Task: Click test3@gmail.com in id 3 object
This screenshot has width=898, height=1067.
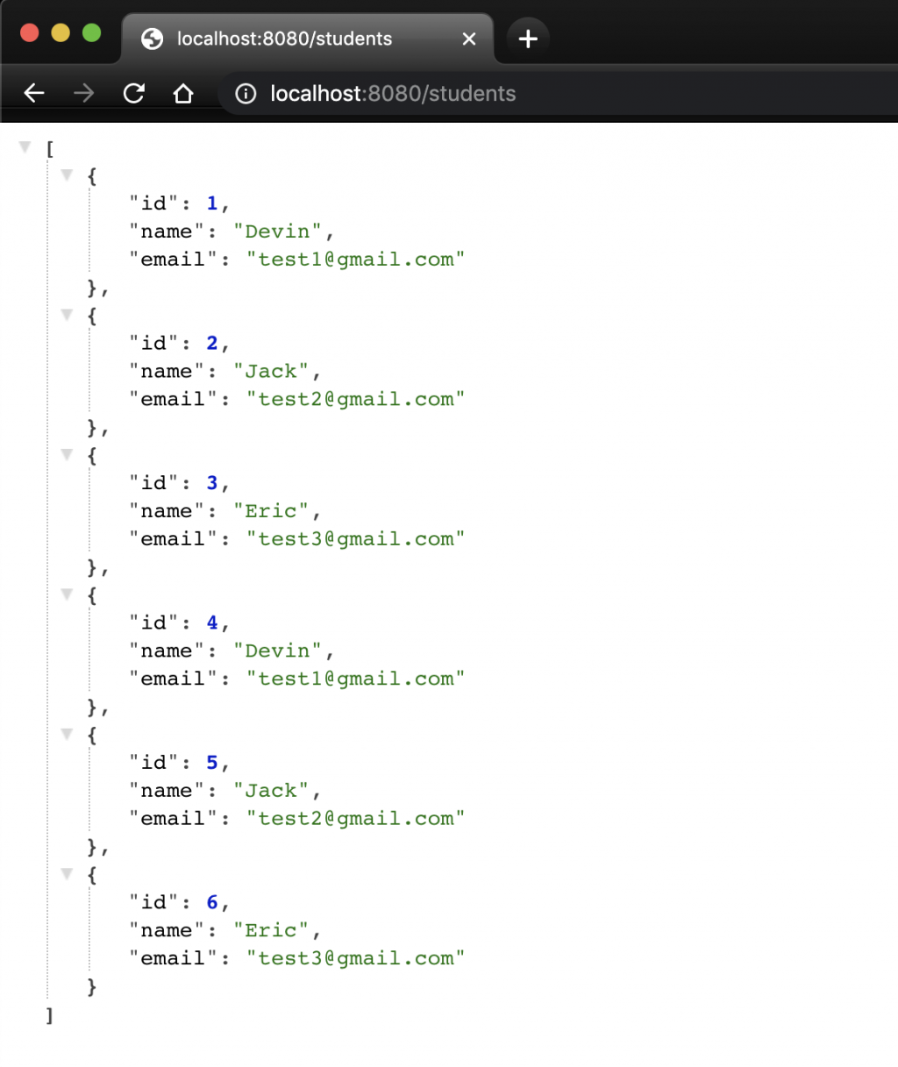Action: (x=355, y=539)
